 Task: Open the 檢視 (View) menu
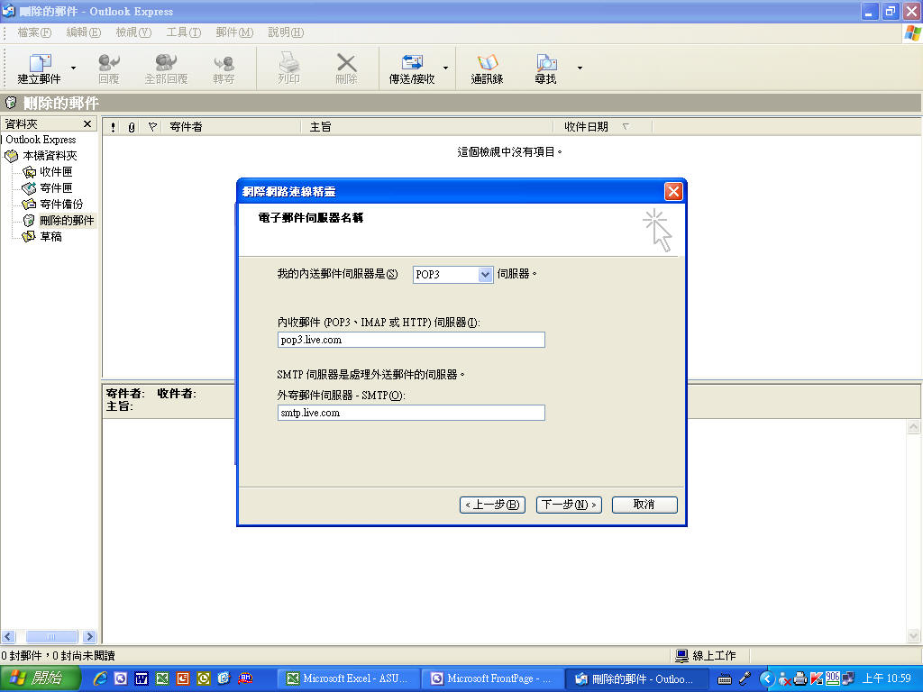[133, 32]
